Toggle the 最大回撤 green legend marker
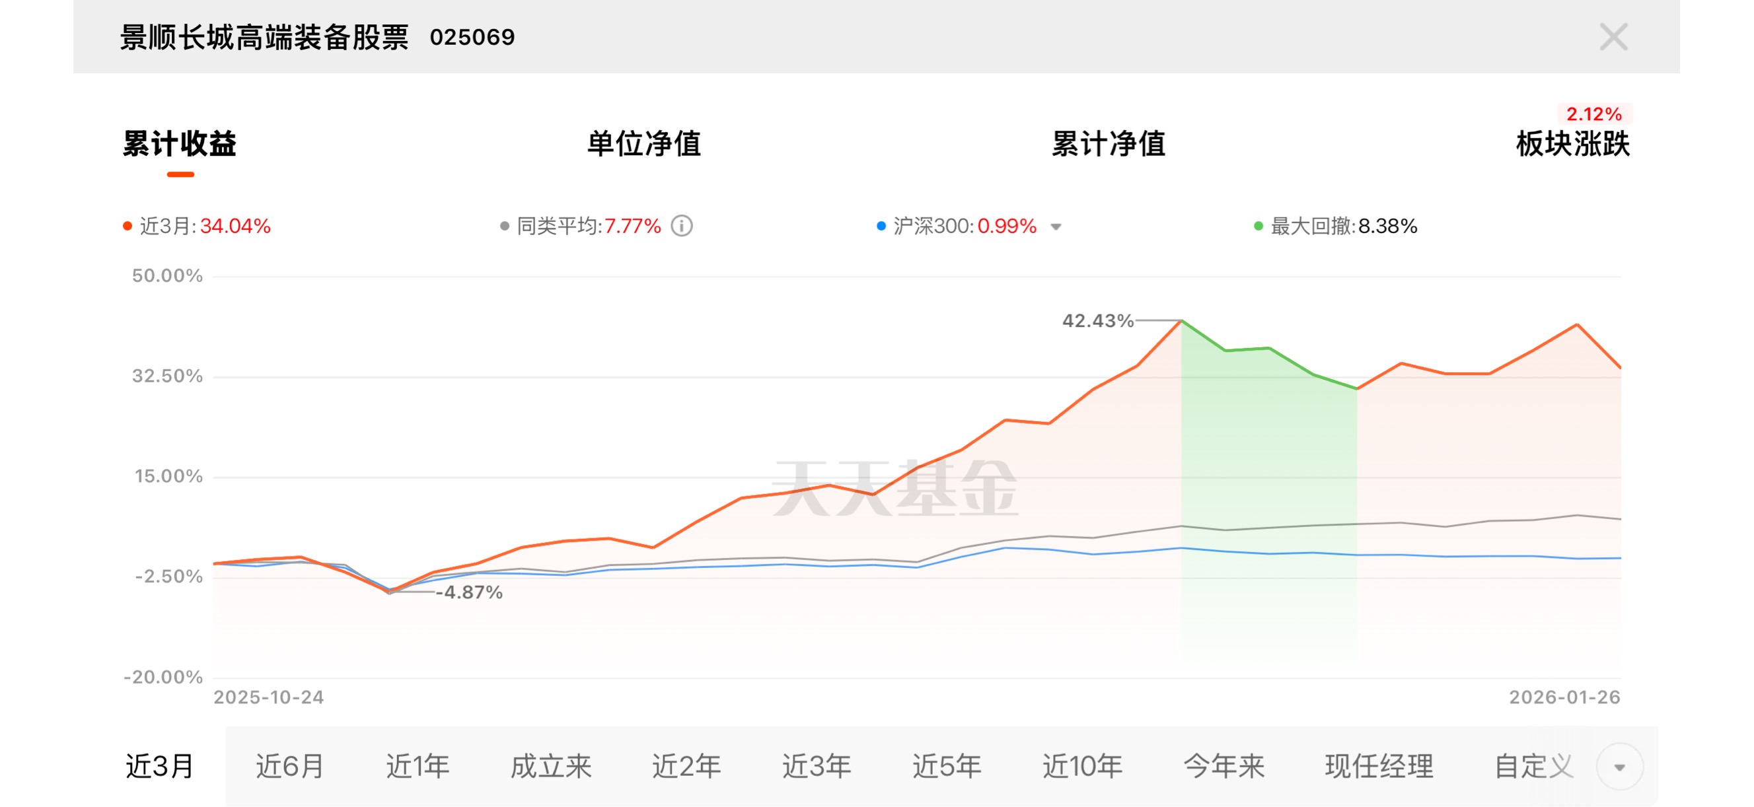This screenshot has height=807, width=1754. click(1259, 226)
